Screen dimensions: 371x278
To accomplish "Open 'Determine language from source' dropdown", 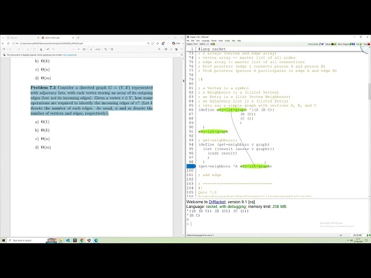I will click(201, 235).
